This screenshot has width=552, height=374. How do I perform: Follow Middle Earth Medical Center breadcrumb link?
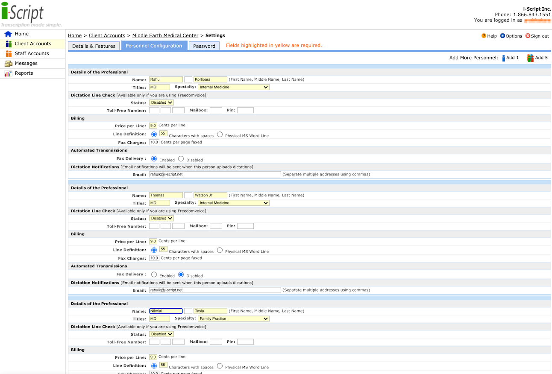point(165,36)
